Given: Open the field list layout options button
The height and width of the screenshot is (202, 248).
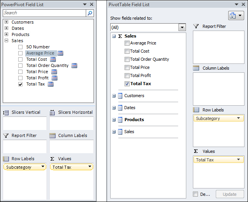Looking at the screenshot, I should pyautogui.click(x=236, y=15).
